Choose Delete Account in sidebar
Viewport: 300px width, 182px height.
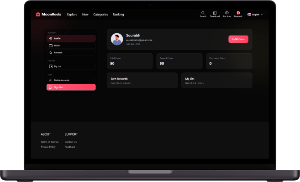click(71, 80)
